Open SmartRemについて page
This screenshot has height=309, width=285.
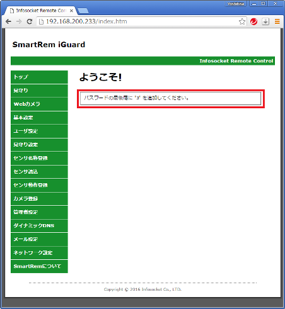39,266
